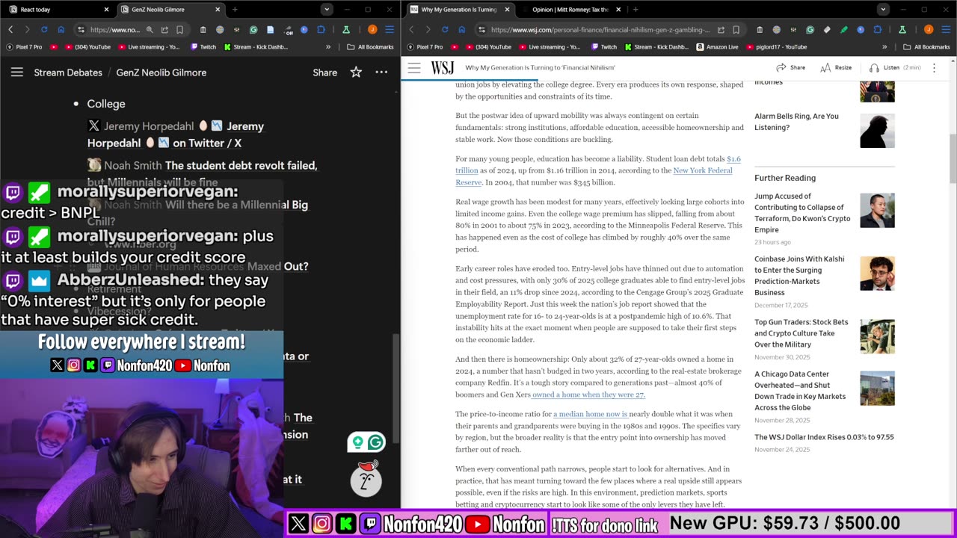The height and width of the screenshot is (538, 957).
Task: Go home in left browser window
Action: [61, 30]
